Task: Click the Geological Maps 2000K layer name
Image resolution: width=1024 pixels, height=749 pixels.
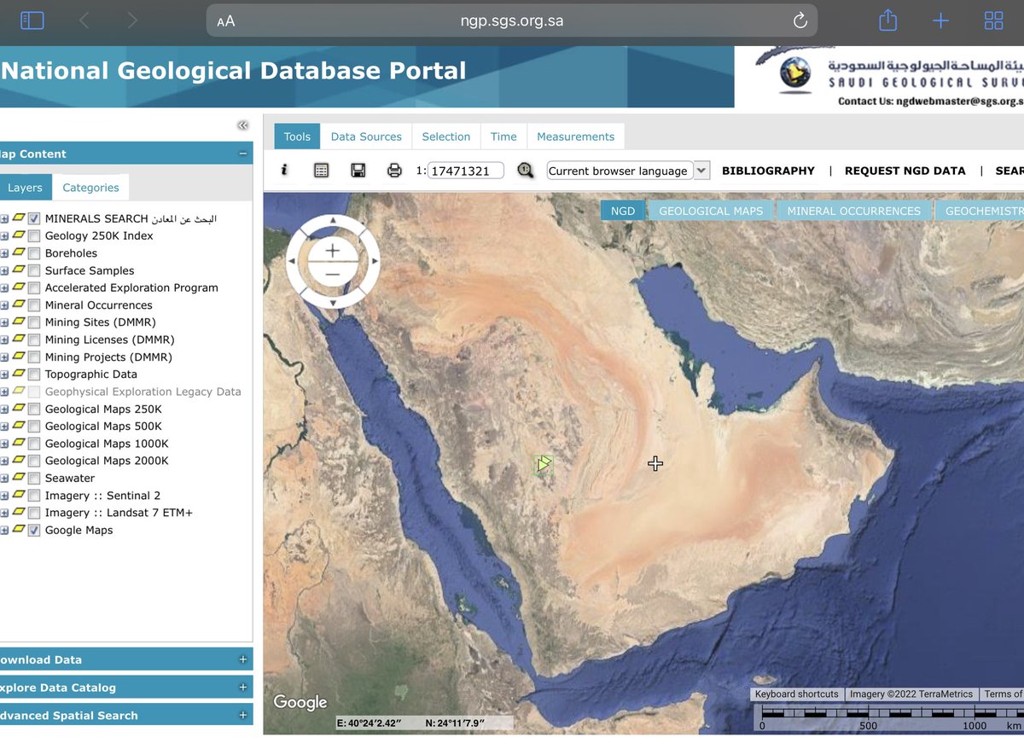Action: 107,461
